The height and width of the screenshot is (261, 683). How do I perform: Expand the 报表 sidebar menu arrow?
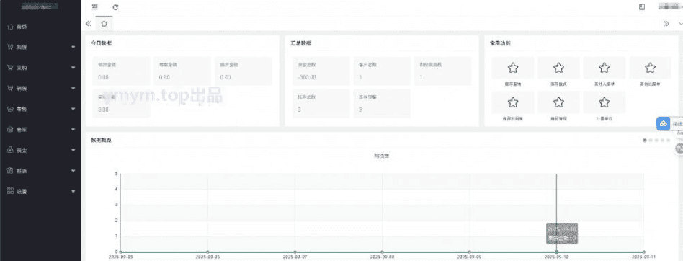(x=73, y=170)
